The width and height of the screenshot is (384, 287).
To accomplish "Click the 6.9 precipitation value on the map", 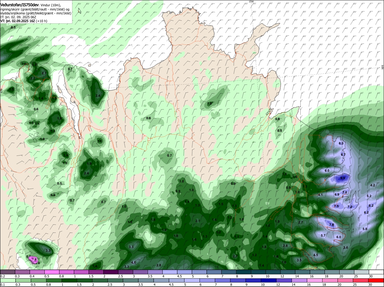I will 337,194.
